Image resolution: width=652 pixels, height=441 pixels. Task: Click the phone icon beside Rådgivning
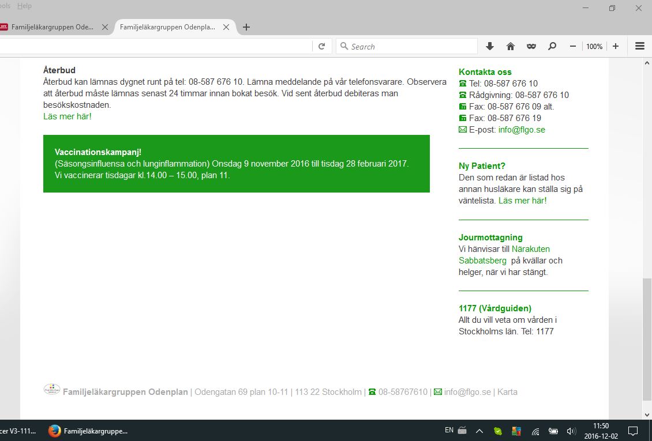(463, 95)
